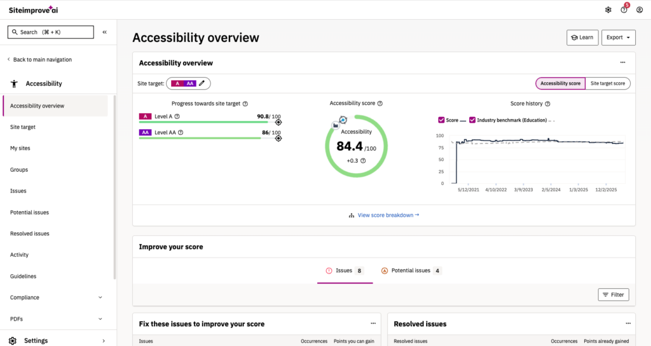Click the Level A progress bar
Viewport: 651px width, 346px height.
point(210,122)
